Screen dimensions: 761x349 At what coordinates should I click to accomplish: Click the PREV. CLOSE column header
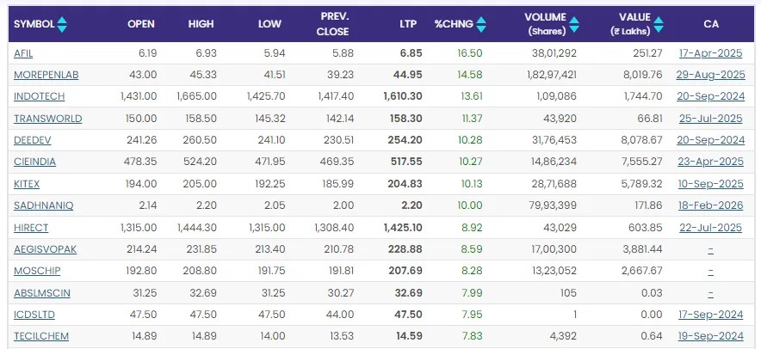(332, 24)
